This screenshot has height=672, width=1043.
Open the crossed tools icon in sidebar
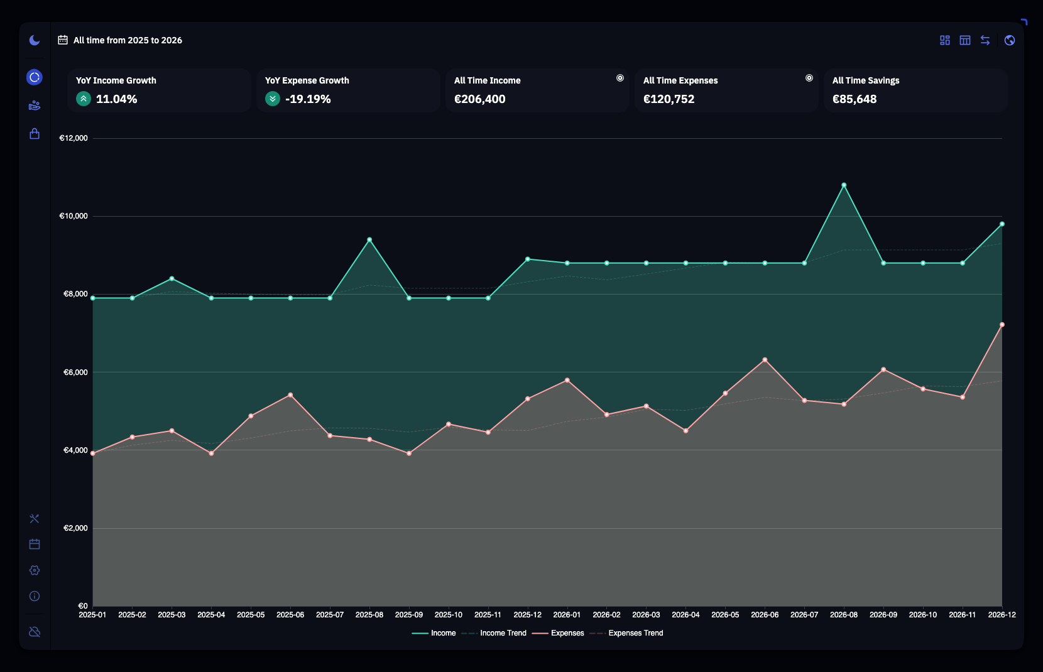[35, 519]
